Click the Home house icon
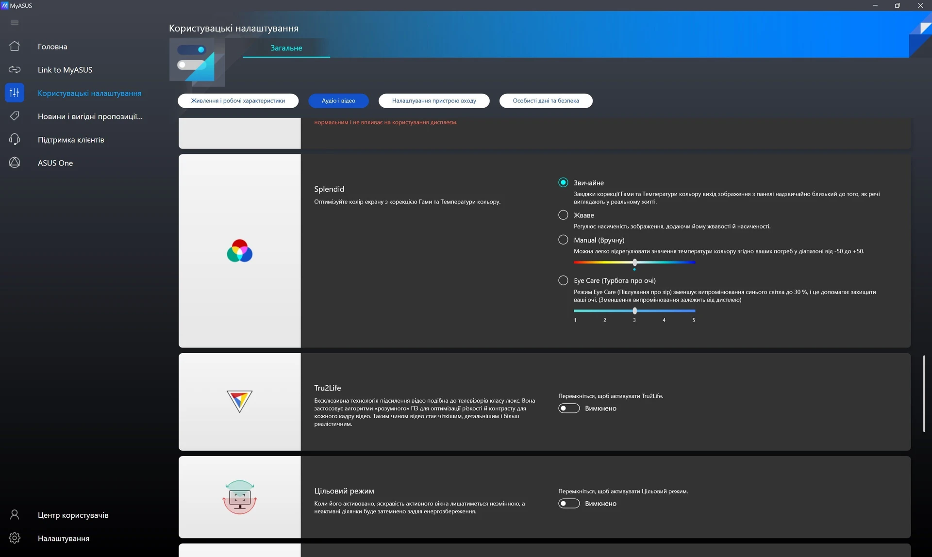This screenshot has width=932, height=557. pos(15,47)
